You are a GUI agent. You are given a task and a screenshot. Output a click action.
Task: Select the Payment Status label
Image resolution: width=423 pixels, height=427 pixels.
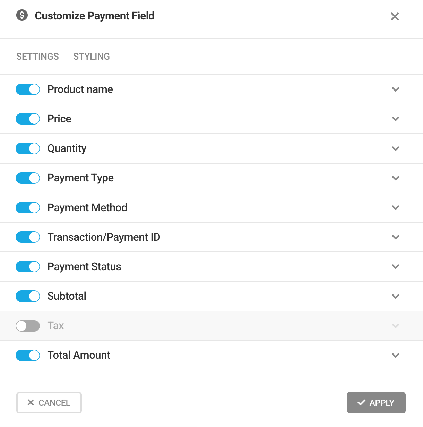(x=84, y=266)
